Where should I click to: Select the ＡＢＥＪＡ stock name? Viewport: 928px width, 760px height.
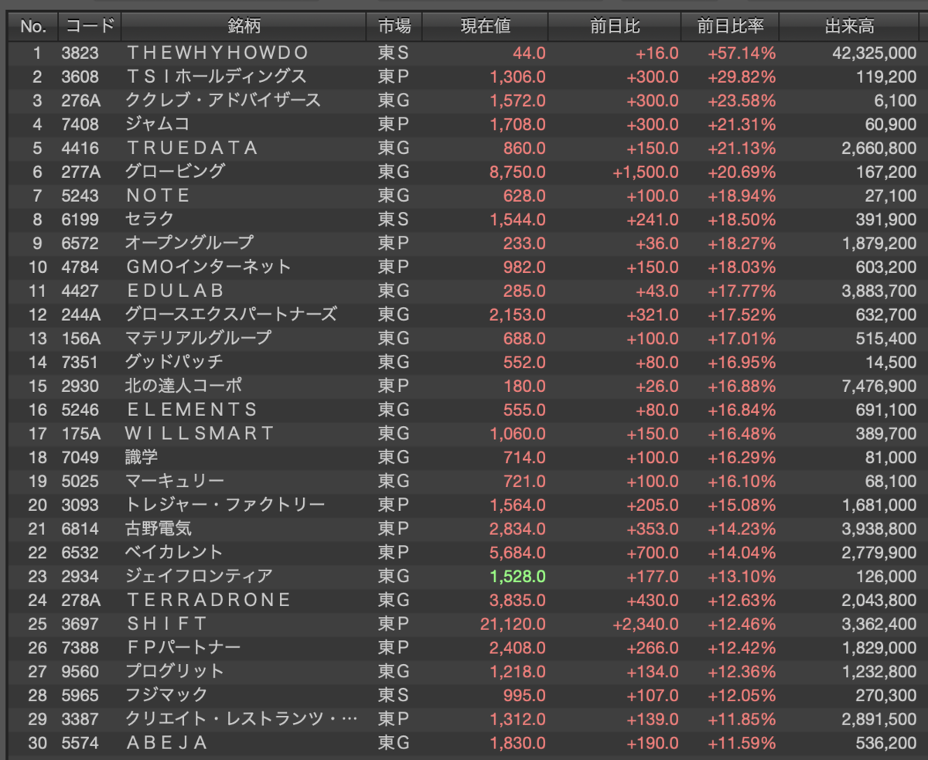point(166,743)
